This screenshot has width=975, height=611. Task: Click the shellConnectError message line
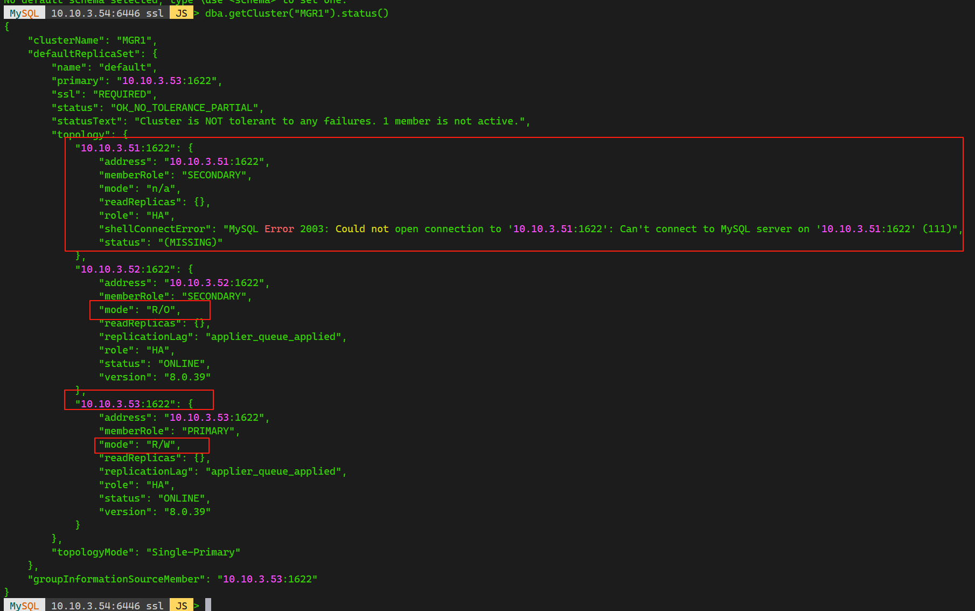coord(531,229)
